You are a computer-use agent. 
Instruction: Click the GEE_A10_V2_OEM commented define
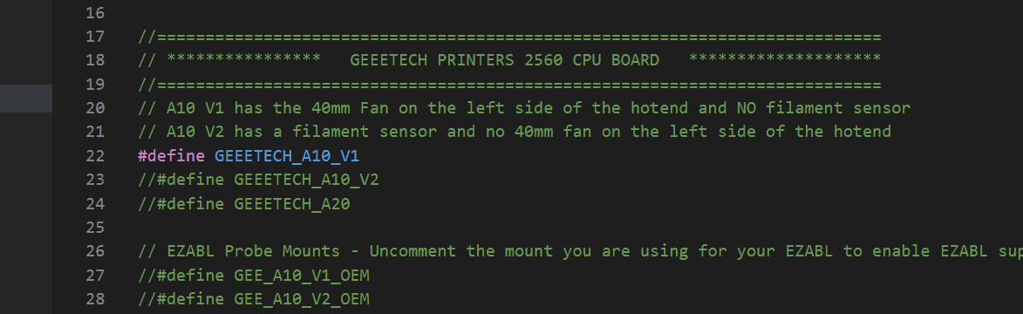[x=254, y=300]
